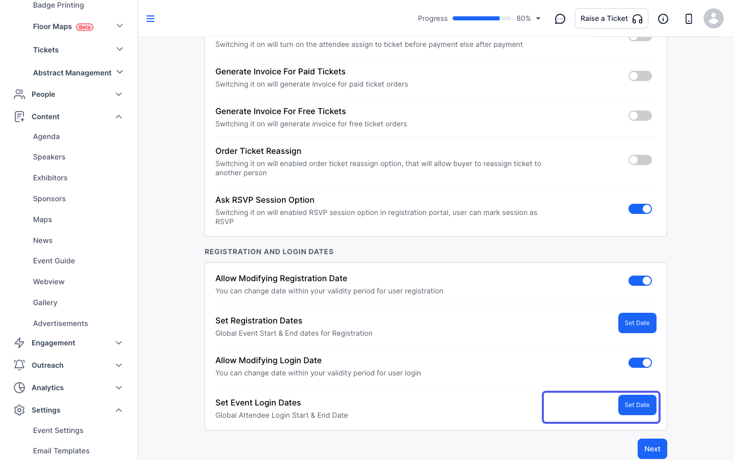This screenshot has height=460, width=734.
Task: Expand the Engagement section chevron
Action: pyautogui.click(x=119, y=343)
